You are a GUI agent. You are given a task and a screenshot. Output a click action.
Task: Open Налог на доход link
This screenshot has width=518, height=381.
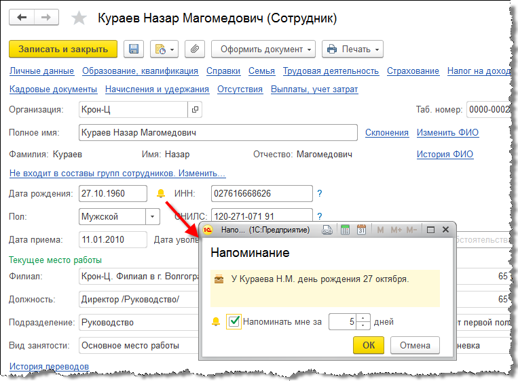coord(479,71)
